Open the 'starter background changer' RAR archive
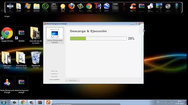 (21, 85)
